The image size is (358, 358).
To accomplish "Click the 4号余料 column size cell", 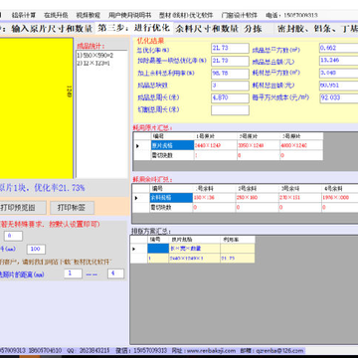I will 340,198.
